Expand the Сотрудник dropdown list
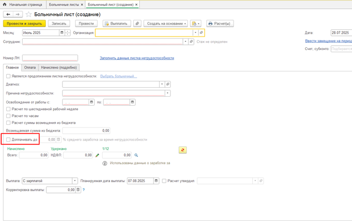The width and height of the screenshot is (352, 221). click(185, 42)
